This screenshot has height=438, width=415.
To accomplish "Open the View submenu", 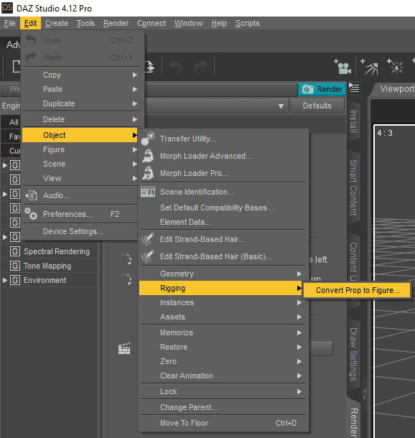I will coord(80,178).
